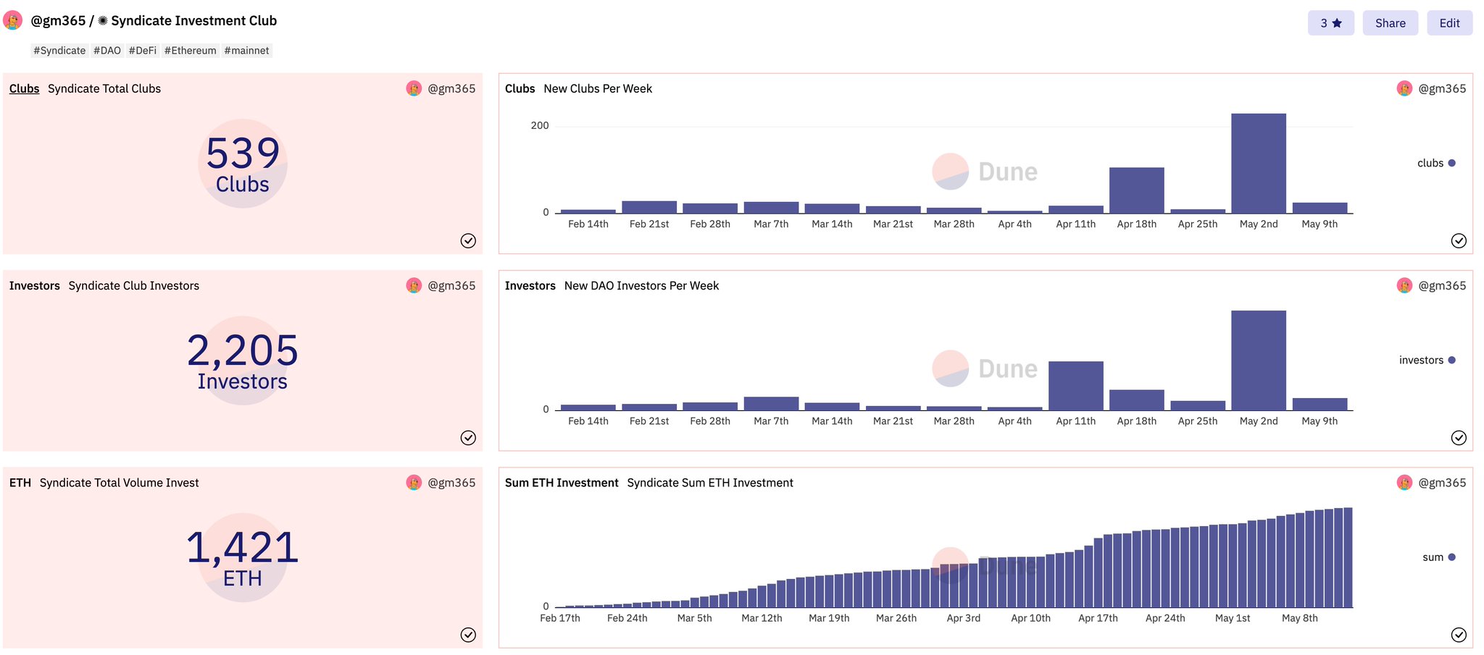Image resolution: width=1484 pixels, height=655 pixels.
Task: Click the author avatar in New DAO Investors Per Week panel
Action: pyautogui.click(x=1404, y=285)
